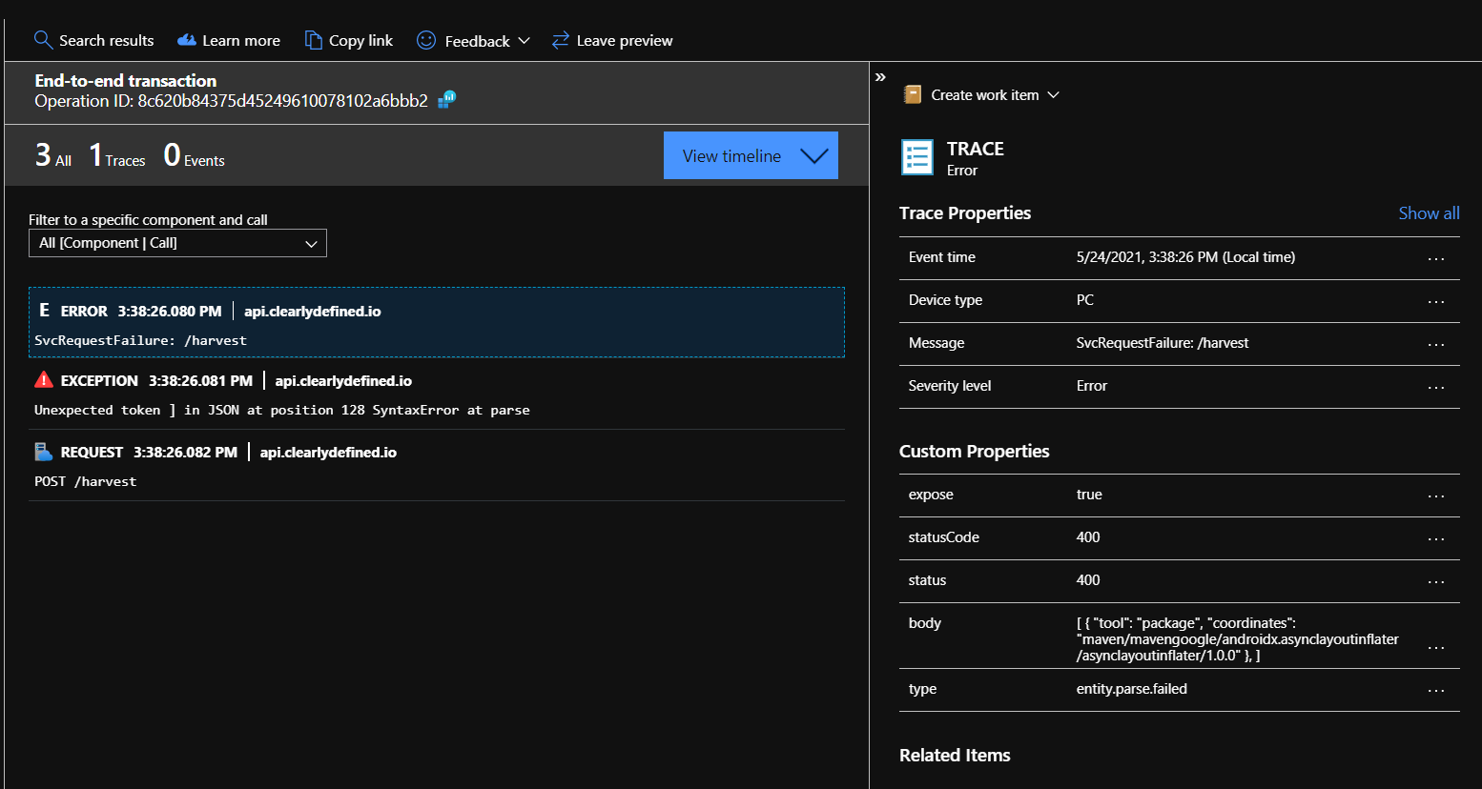Viewport: 1482px width, 789px height.
Task: Open the All [Component | Call] filter dropdown
Action: tap(177, 243)
